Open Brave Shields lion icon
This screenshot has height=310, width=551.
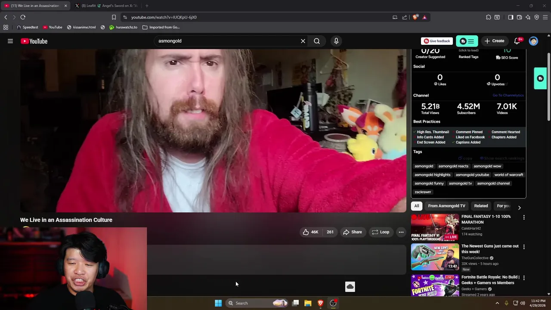click(415, 17)
